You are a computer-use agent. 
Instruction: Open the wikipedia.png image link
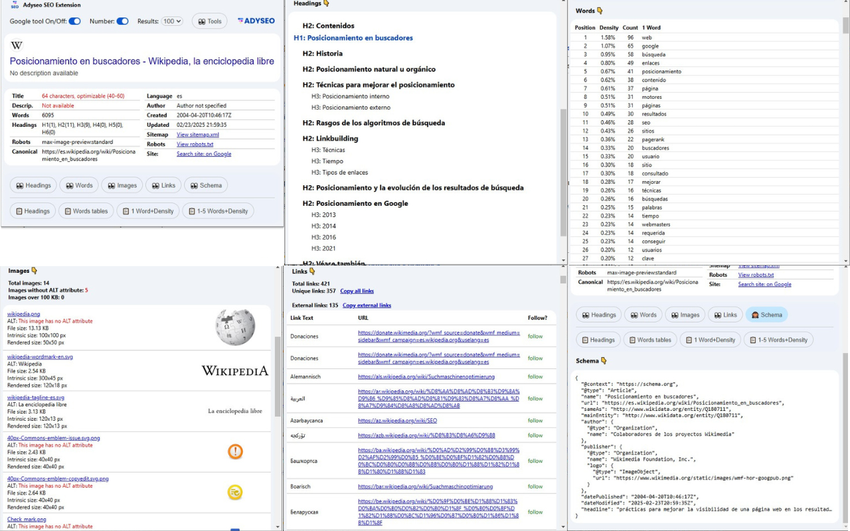coord(24,314)
